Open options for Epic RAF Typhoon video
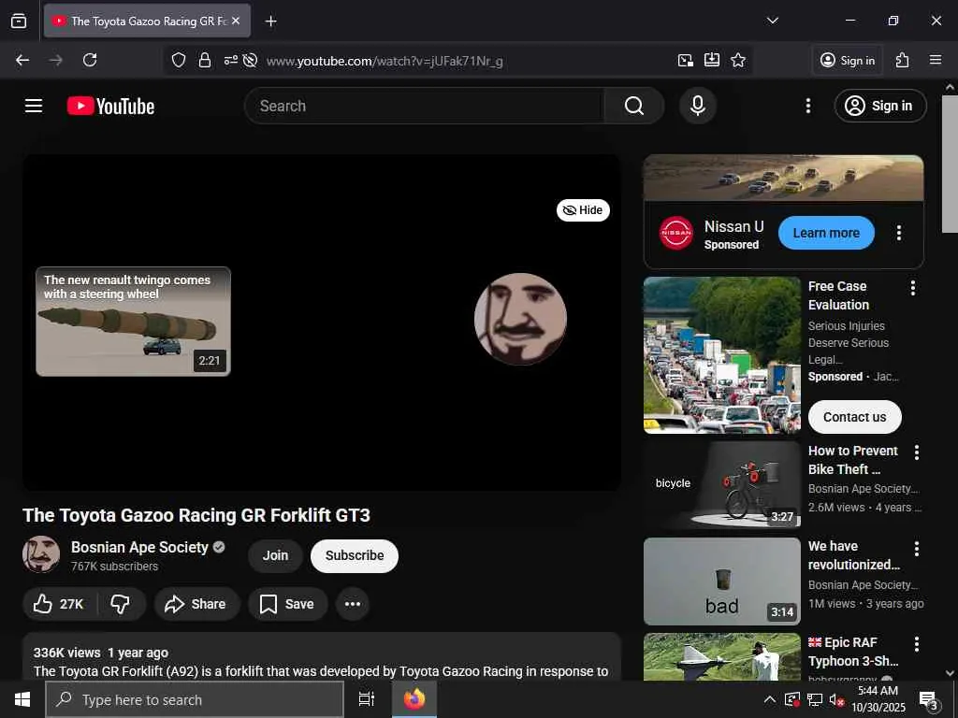This screenshot has height=718, width=958. click(x=917, y=644)
